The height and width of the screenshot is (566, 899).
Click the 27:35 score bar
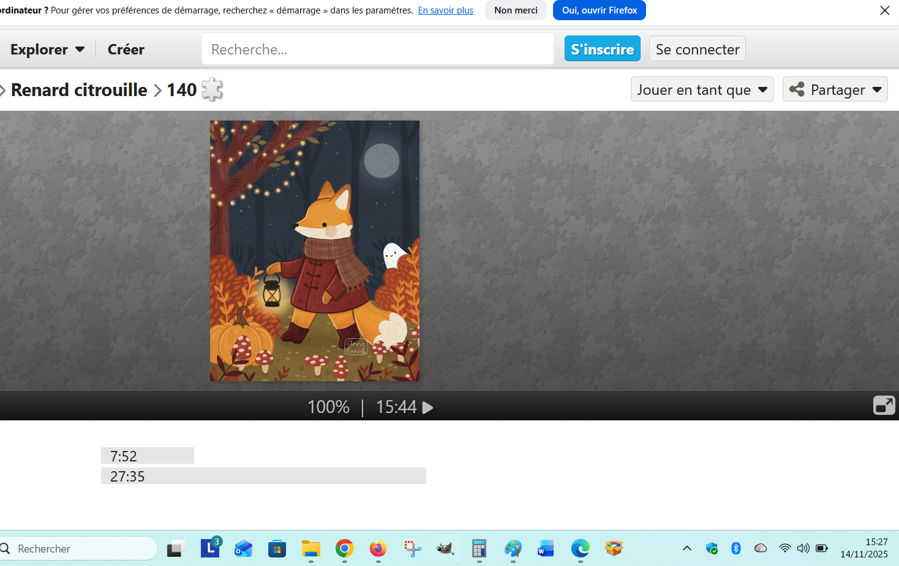[x=263, y=476]
